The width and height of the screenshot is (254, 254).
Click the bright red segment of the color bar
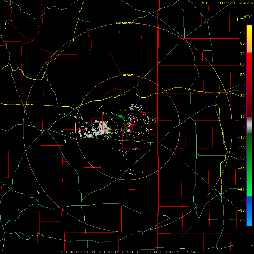(249, 59)
